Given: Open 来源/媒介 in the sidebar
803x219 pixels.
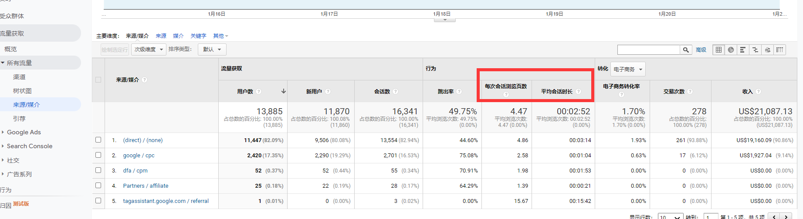Looking at the screenshot, I should pyautogui.click(x=27, y=105).
